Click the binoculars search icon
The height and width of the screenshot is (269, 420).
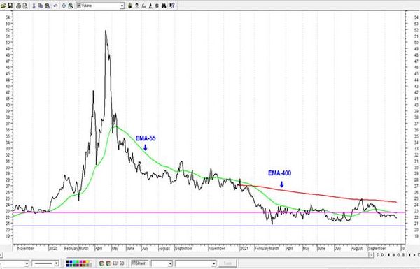(164, 6)
